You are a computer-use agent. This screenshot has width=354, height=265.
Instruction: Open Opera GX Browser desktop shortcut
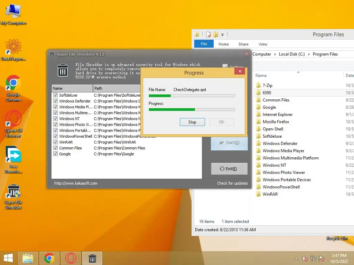pos(13,124)
